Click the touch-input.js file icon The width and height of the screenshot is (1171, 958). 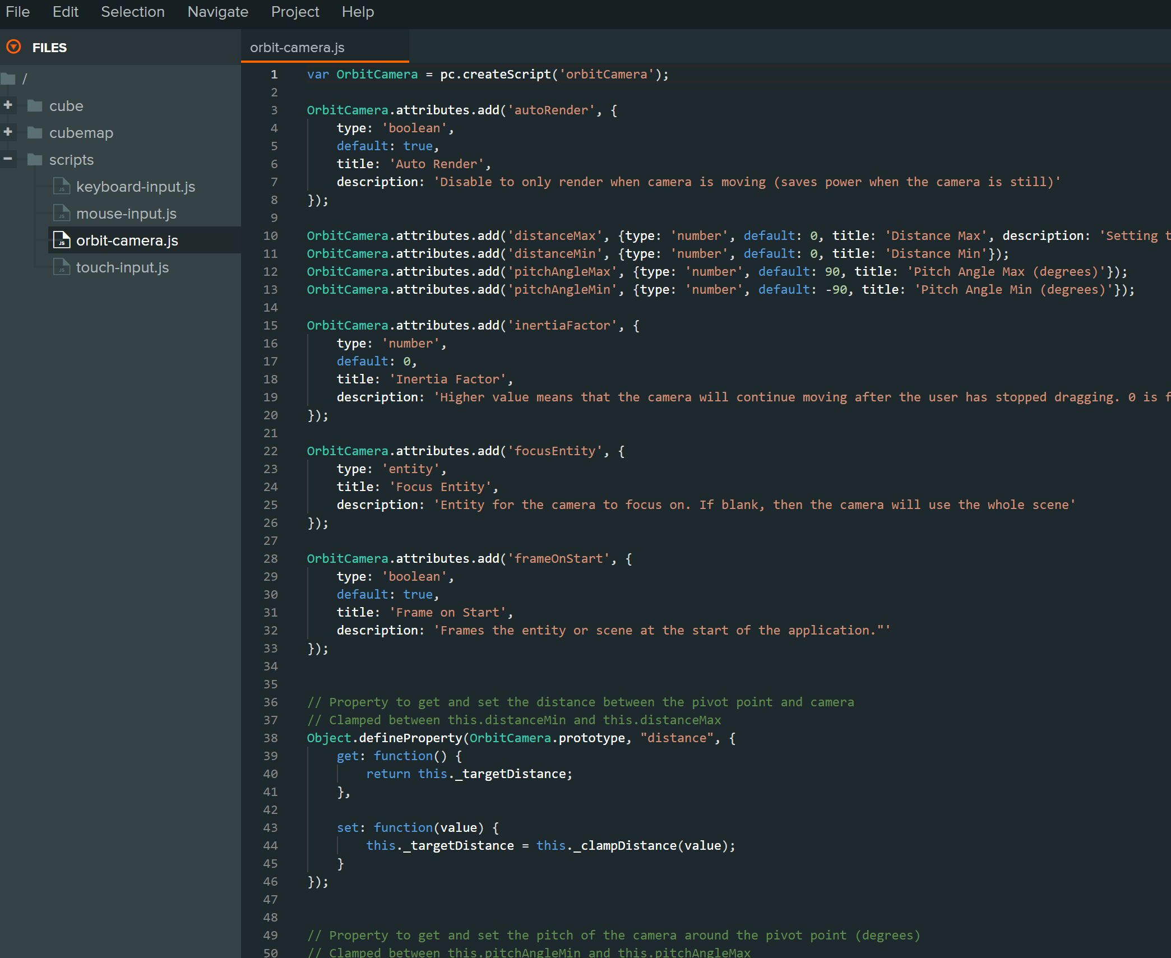pyautogui.click(x=62, y=267)
